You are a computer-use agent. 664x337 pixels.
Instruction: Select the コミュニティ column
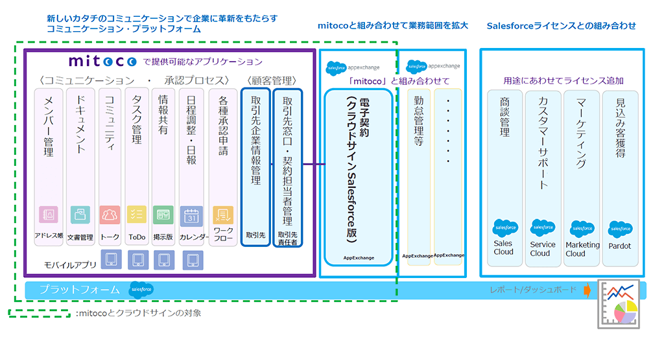(x=110, y=167)
